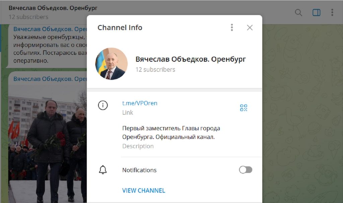The width and height of the screenshot is (343, 203).
Task: Click the Notifications row label
Action: pos(139,170)
